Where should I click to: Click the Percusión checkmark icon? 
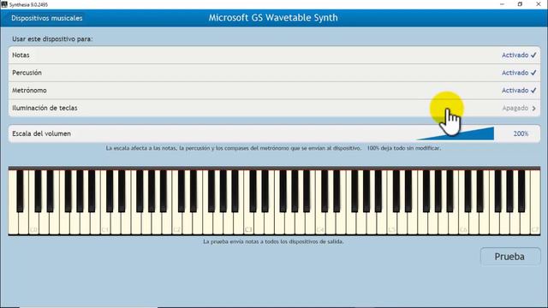tap(533, 73)
